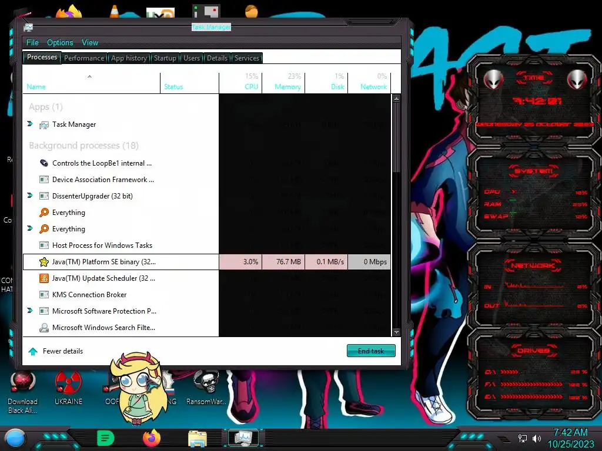
Task: Click the Fewer details up-arrow icon
Action: [33, 351]
